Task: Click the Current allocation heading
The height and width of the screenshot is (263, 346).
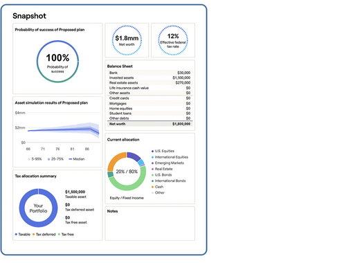Action: (123, 140)
